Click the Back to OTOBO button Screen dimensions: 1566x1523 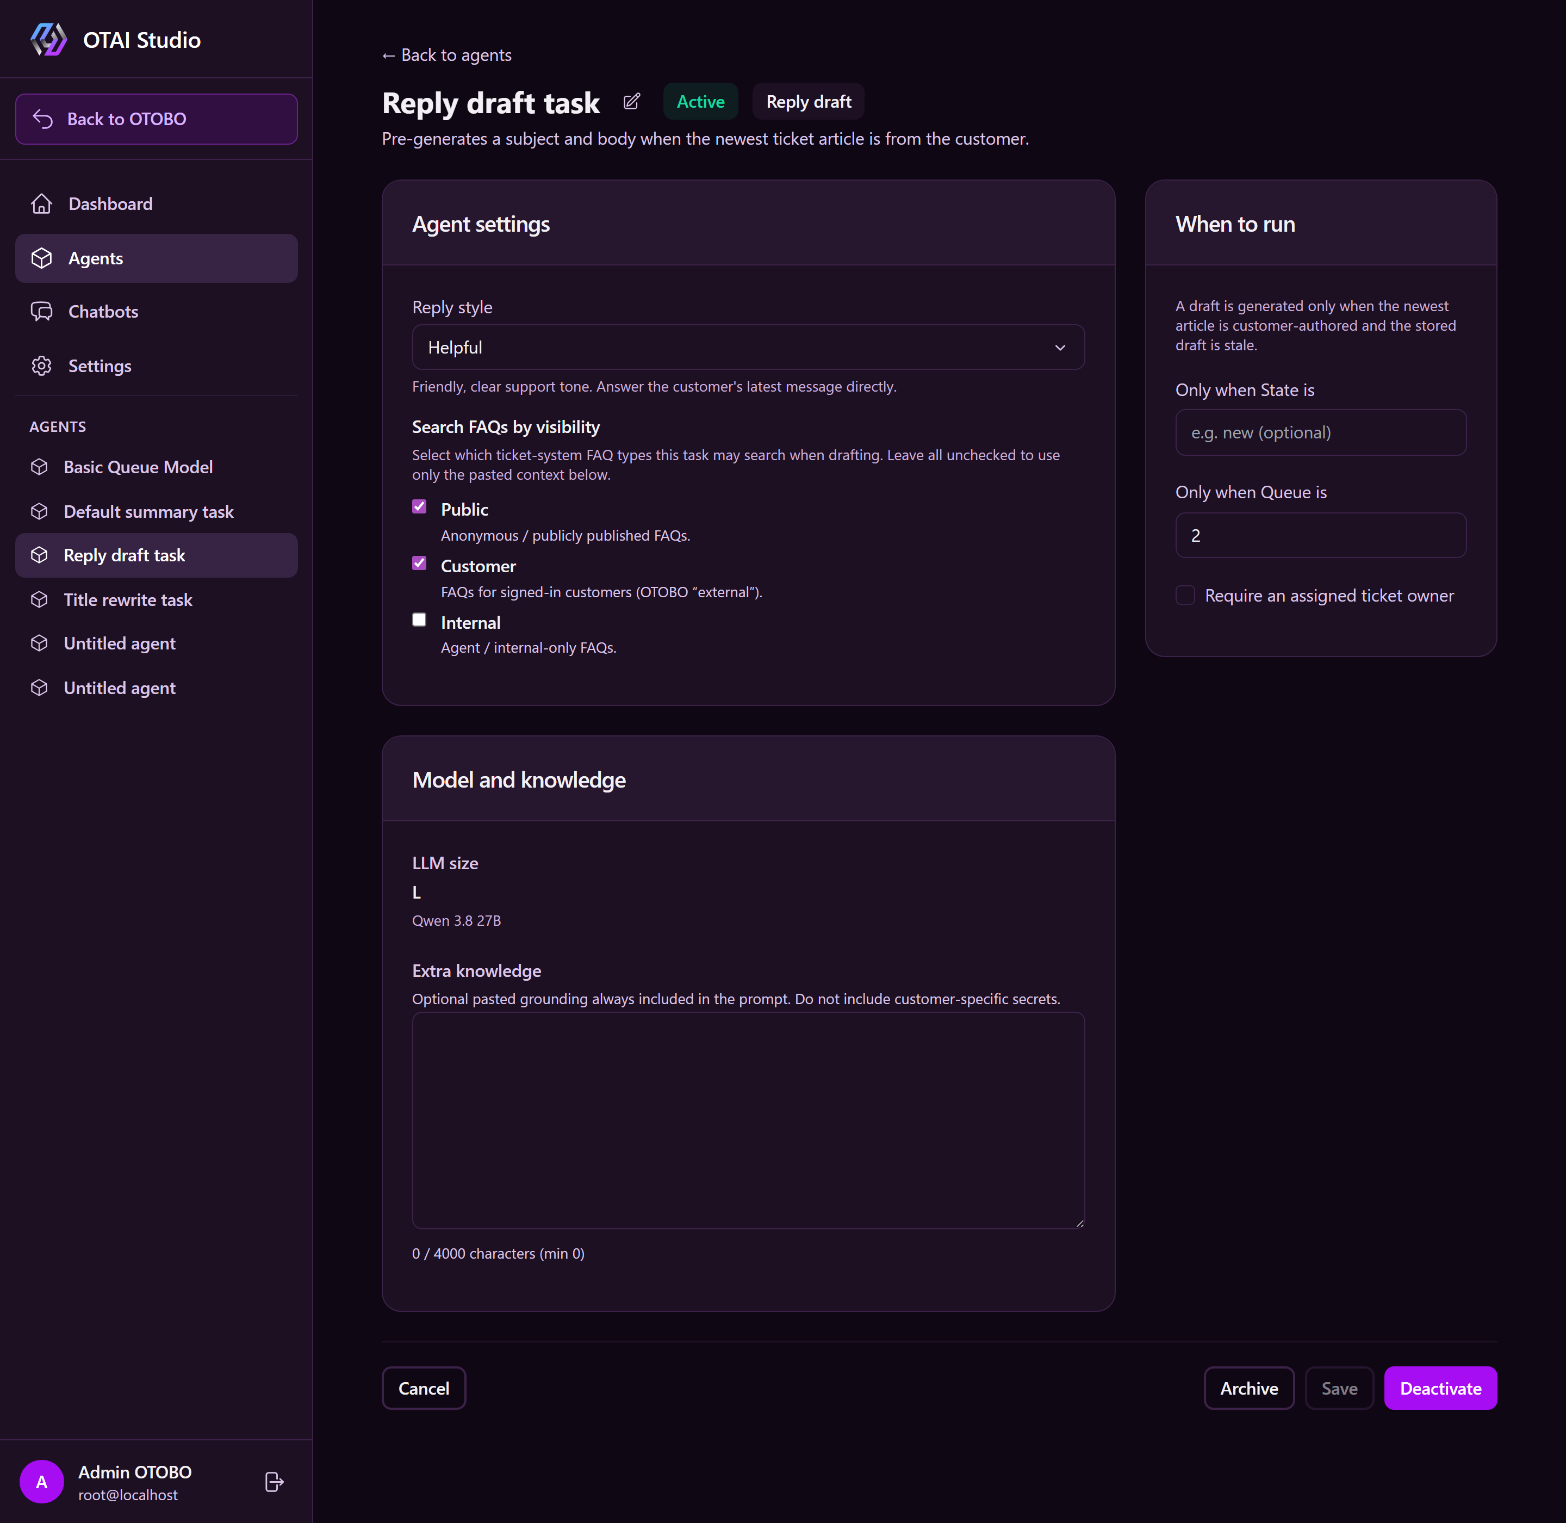coord(156,119)
